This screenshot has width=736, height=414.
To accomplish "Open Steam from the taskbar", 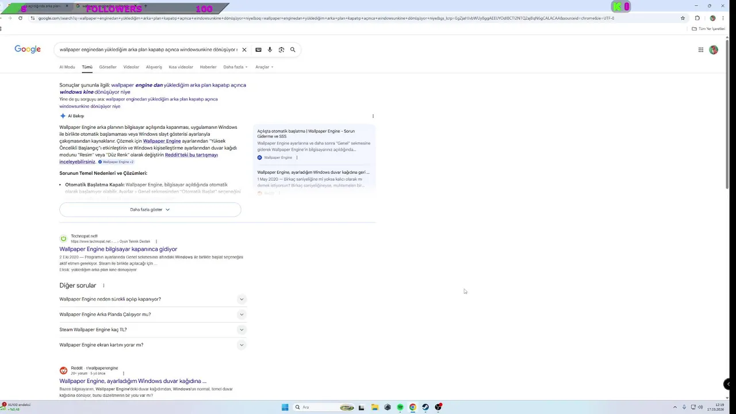I will point(425,407).
